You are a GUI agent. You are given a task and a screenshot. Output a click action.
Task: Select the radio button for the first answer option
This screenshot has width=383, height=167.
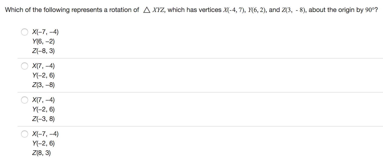[24, 32]
